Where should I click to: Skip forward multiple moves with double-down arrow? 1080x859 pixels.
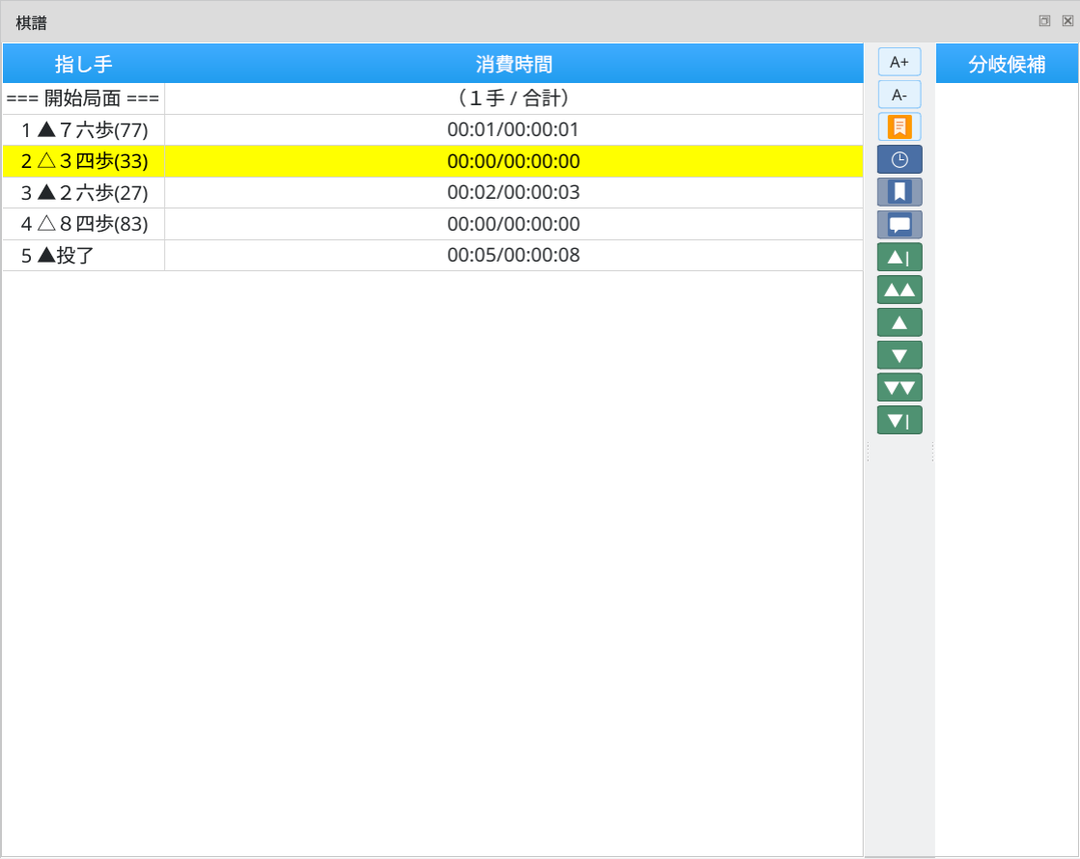pos(899,388)
